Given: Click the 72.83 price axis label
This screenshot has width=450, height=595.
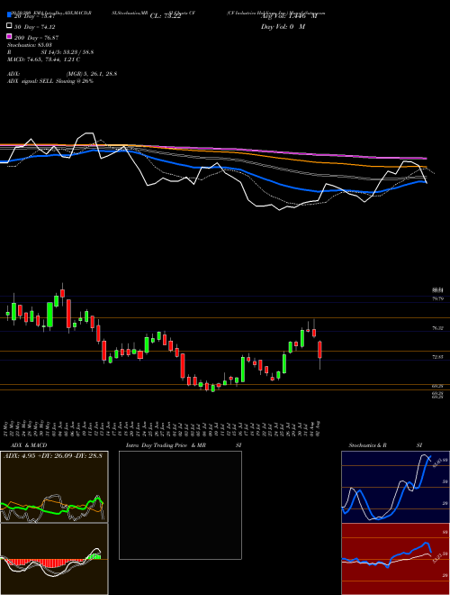Looking at the screenshot, I should point(438,357).
